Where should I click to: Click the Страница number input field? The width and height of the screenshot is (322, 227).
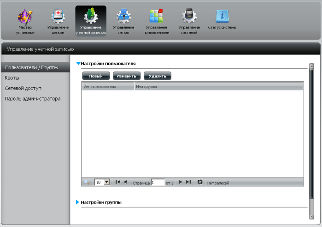[x=158, y=182]
